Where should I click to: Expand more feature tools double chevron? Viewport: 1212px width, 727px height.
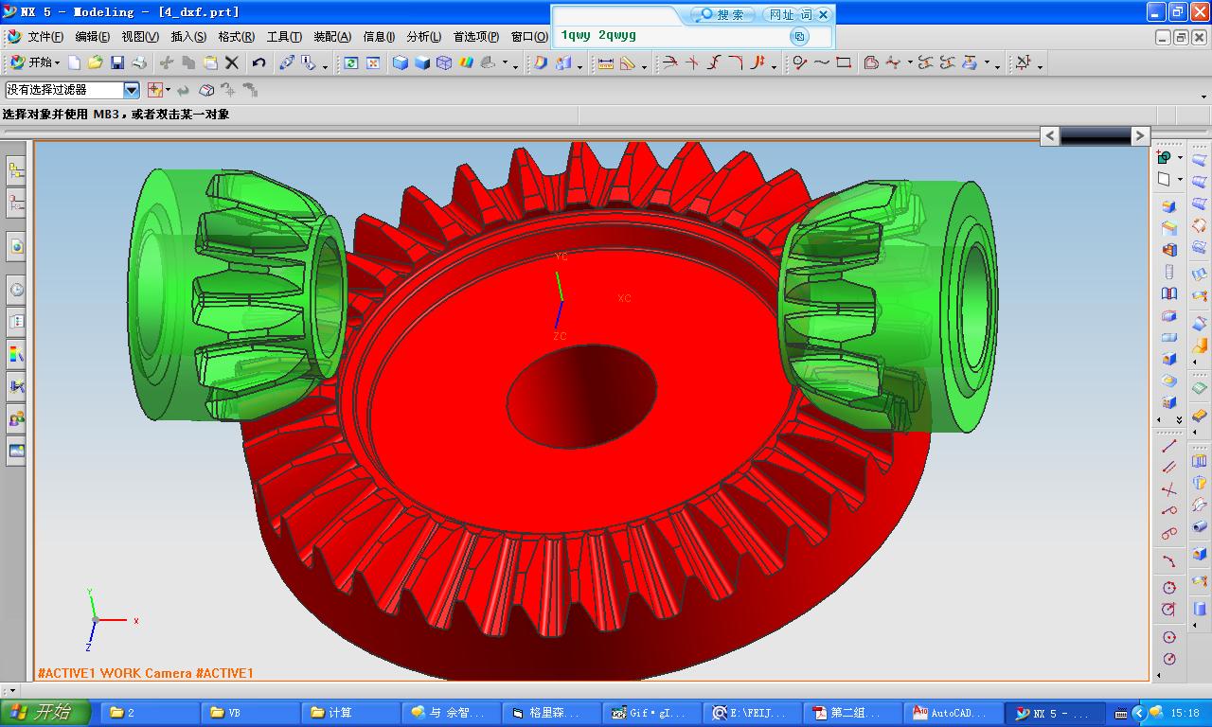(x=1179, y=419)
